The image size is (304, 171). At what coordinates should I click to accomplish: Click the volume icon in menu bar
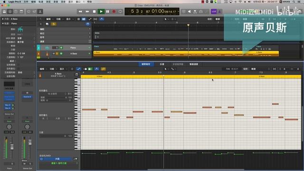click(x=249, y=2)
